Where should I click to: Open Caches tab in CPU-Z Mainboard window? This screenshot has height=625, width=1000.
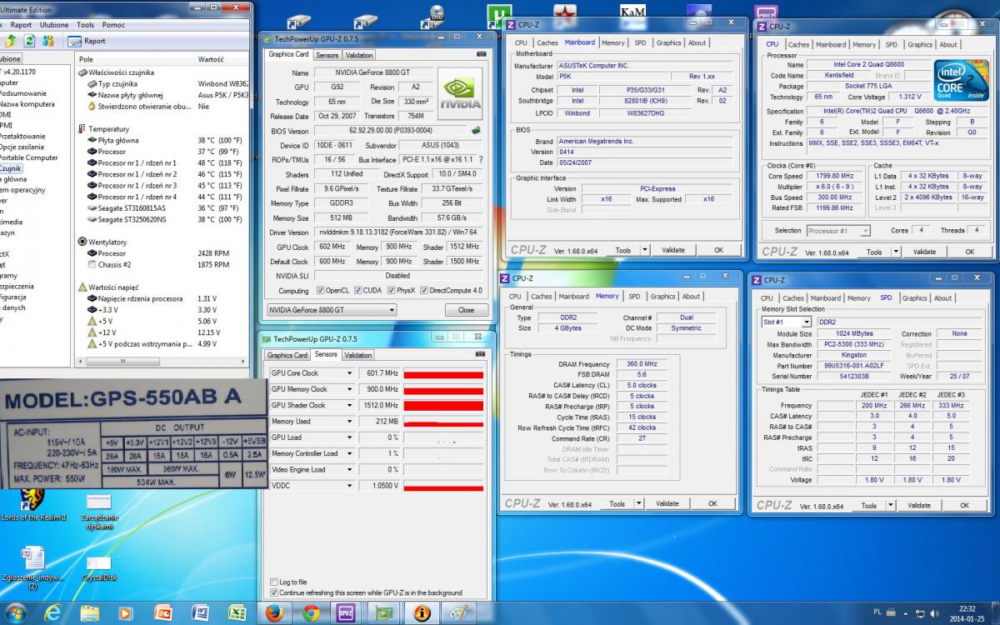[547, 42]
